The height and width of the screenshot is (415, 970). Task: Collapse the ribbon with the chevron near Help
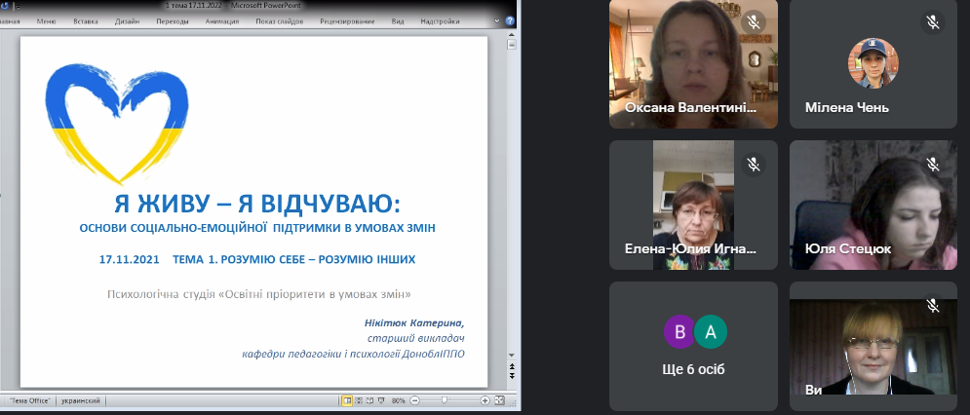tap(497, 21)
